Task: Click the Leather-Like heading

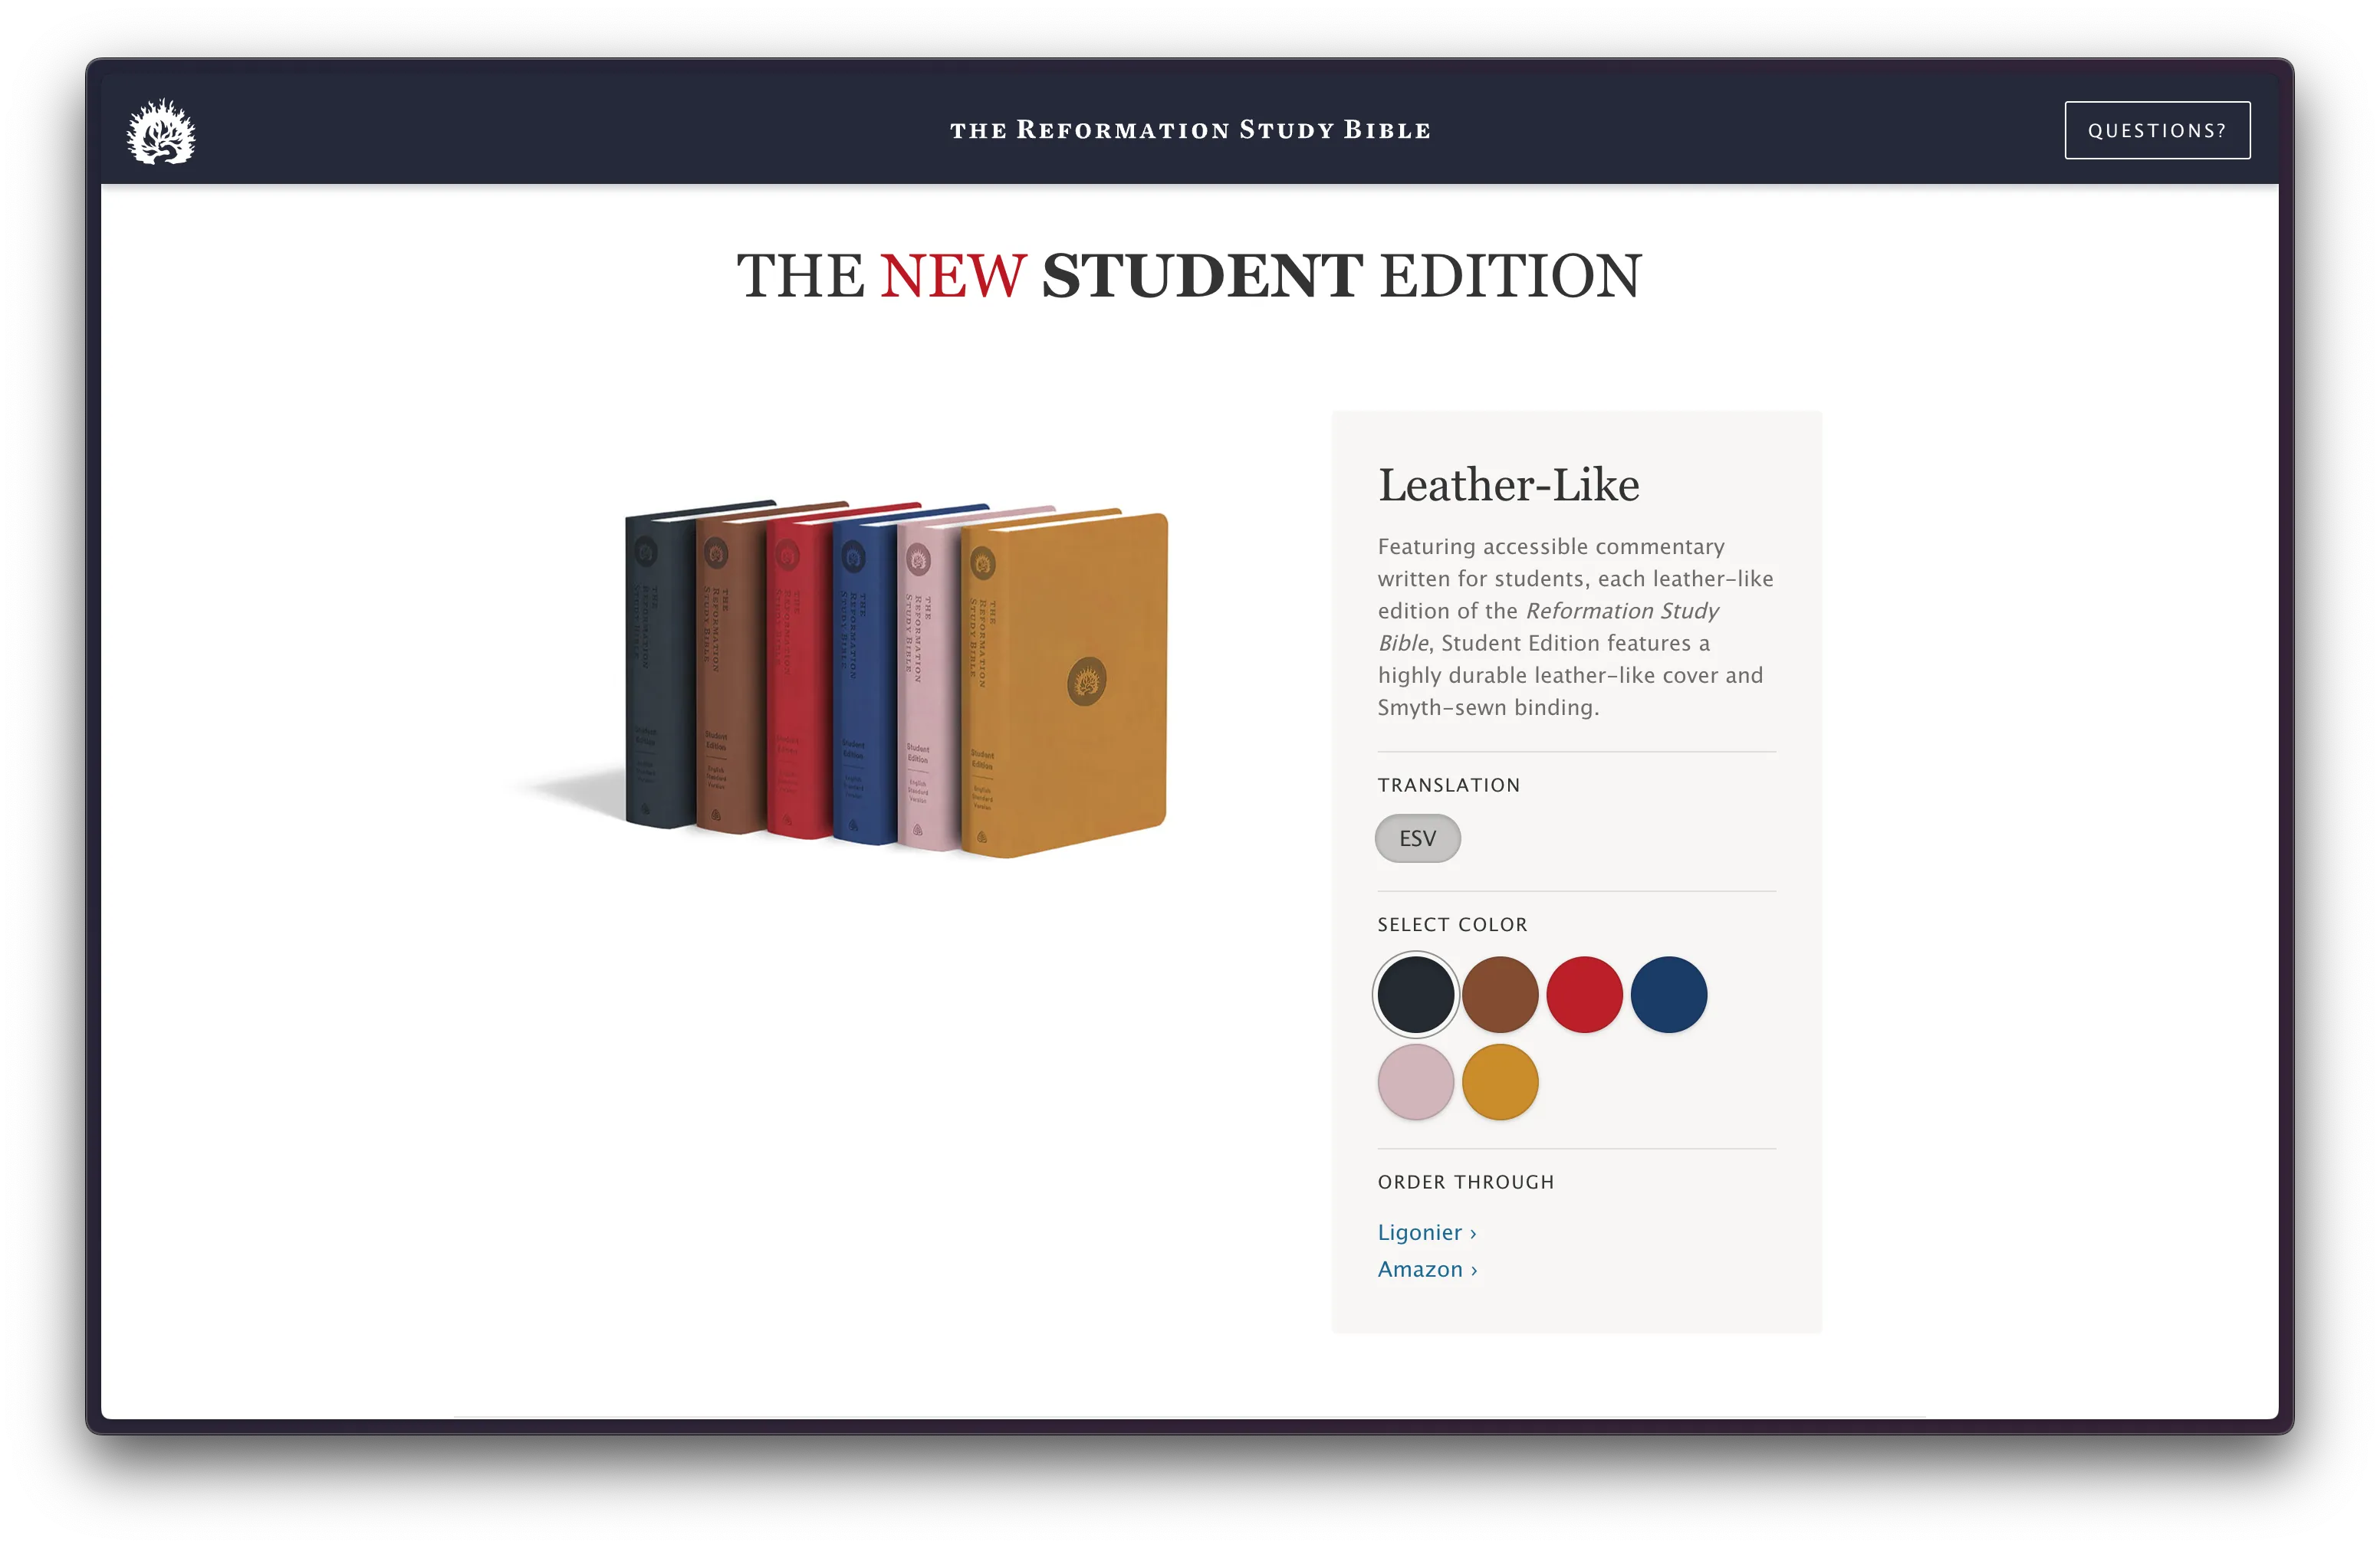Action: pyautogui.click(x=1508, y=484)
